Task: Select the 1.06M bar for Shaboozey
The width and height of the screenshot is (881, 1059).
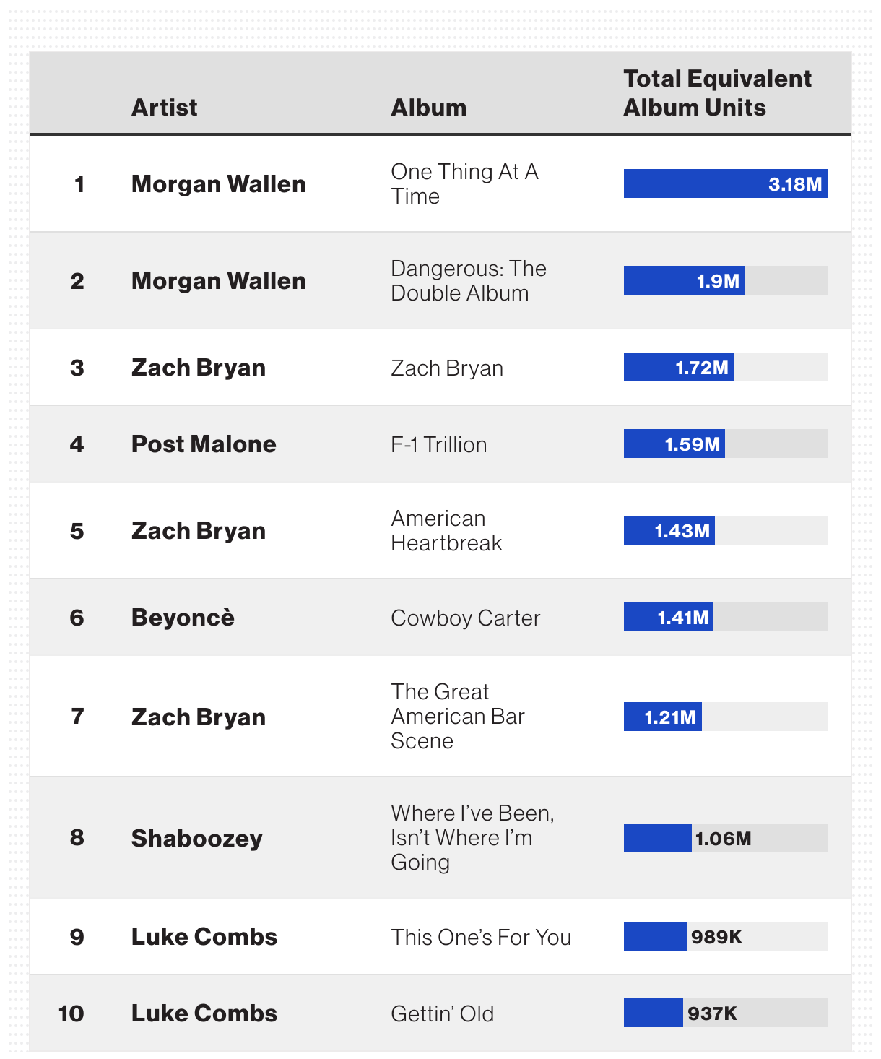Action: pos(658,838)
